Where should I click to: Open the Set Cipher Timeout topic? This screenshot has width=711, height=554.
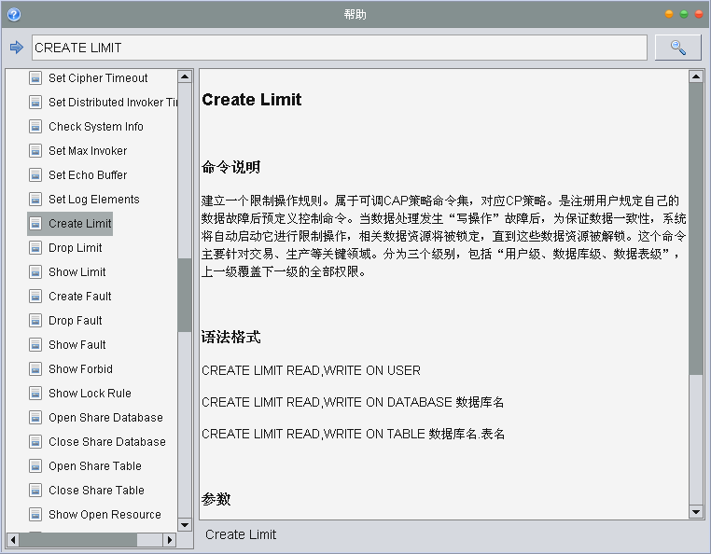(x=98, y=78)
